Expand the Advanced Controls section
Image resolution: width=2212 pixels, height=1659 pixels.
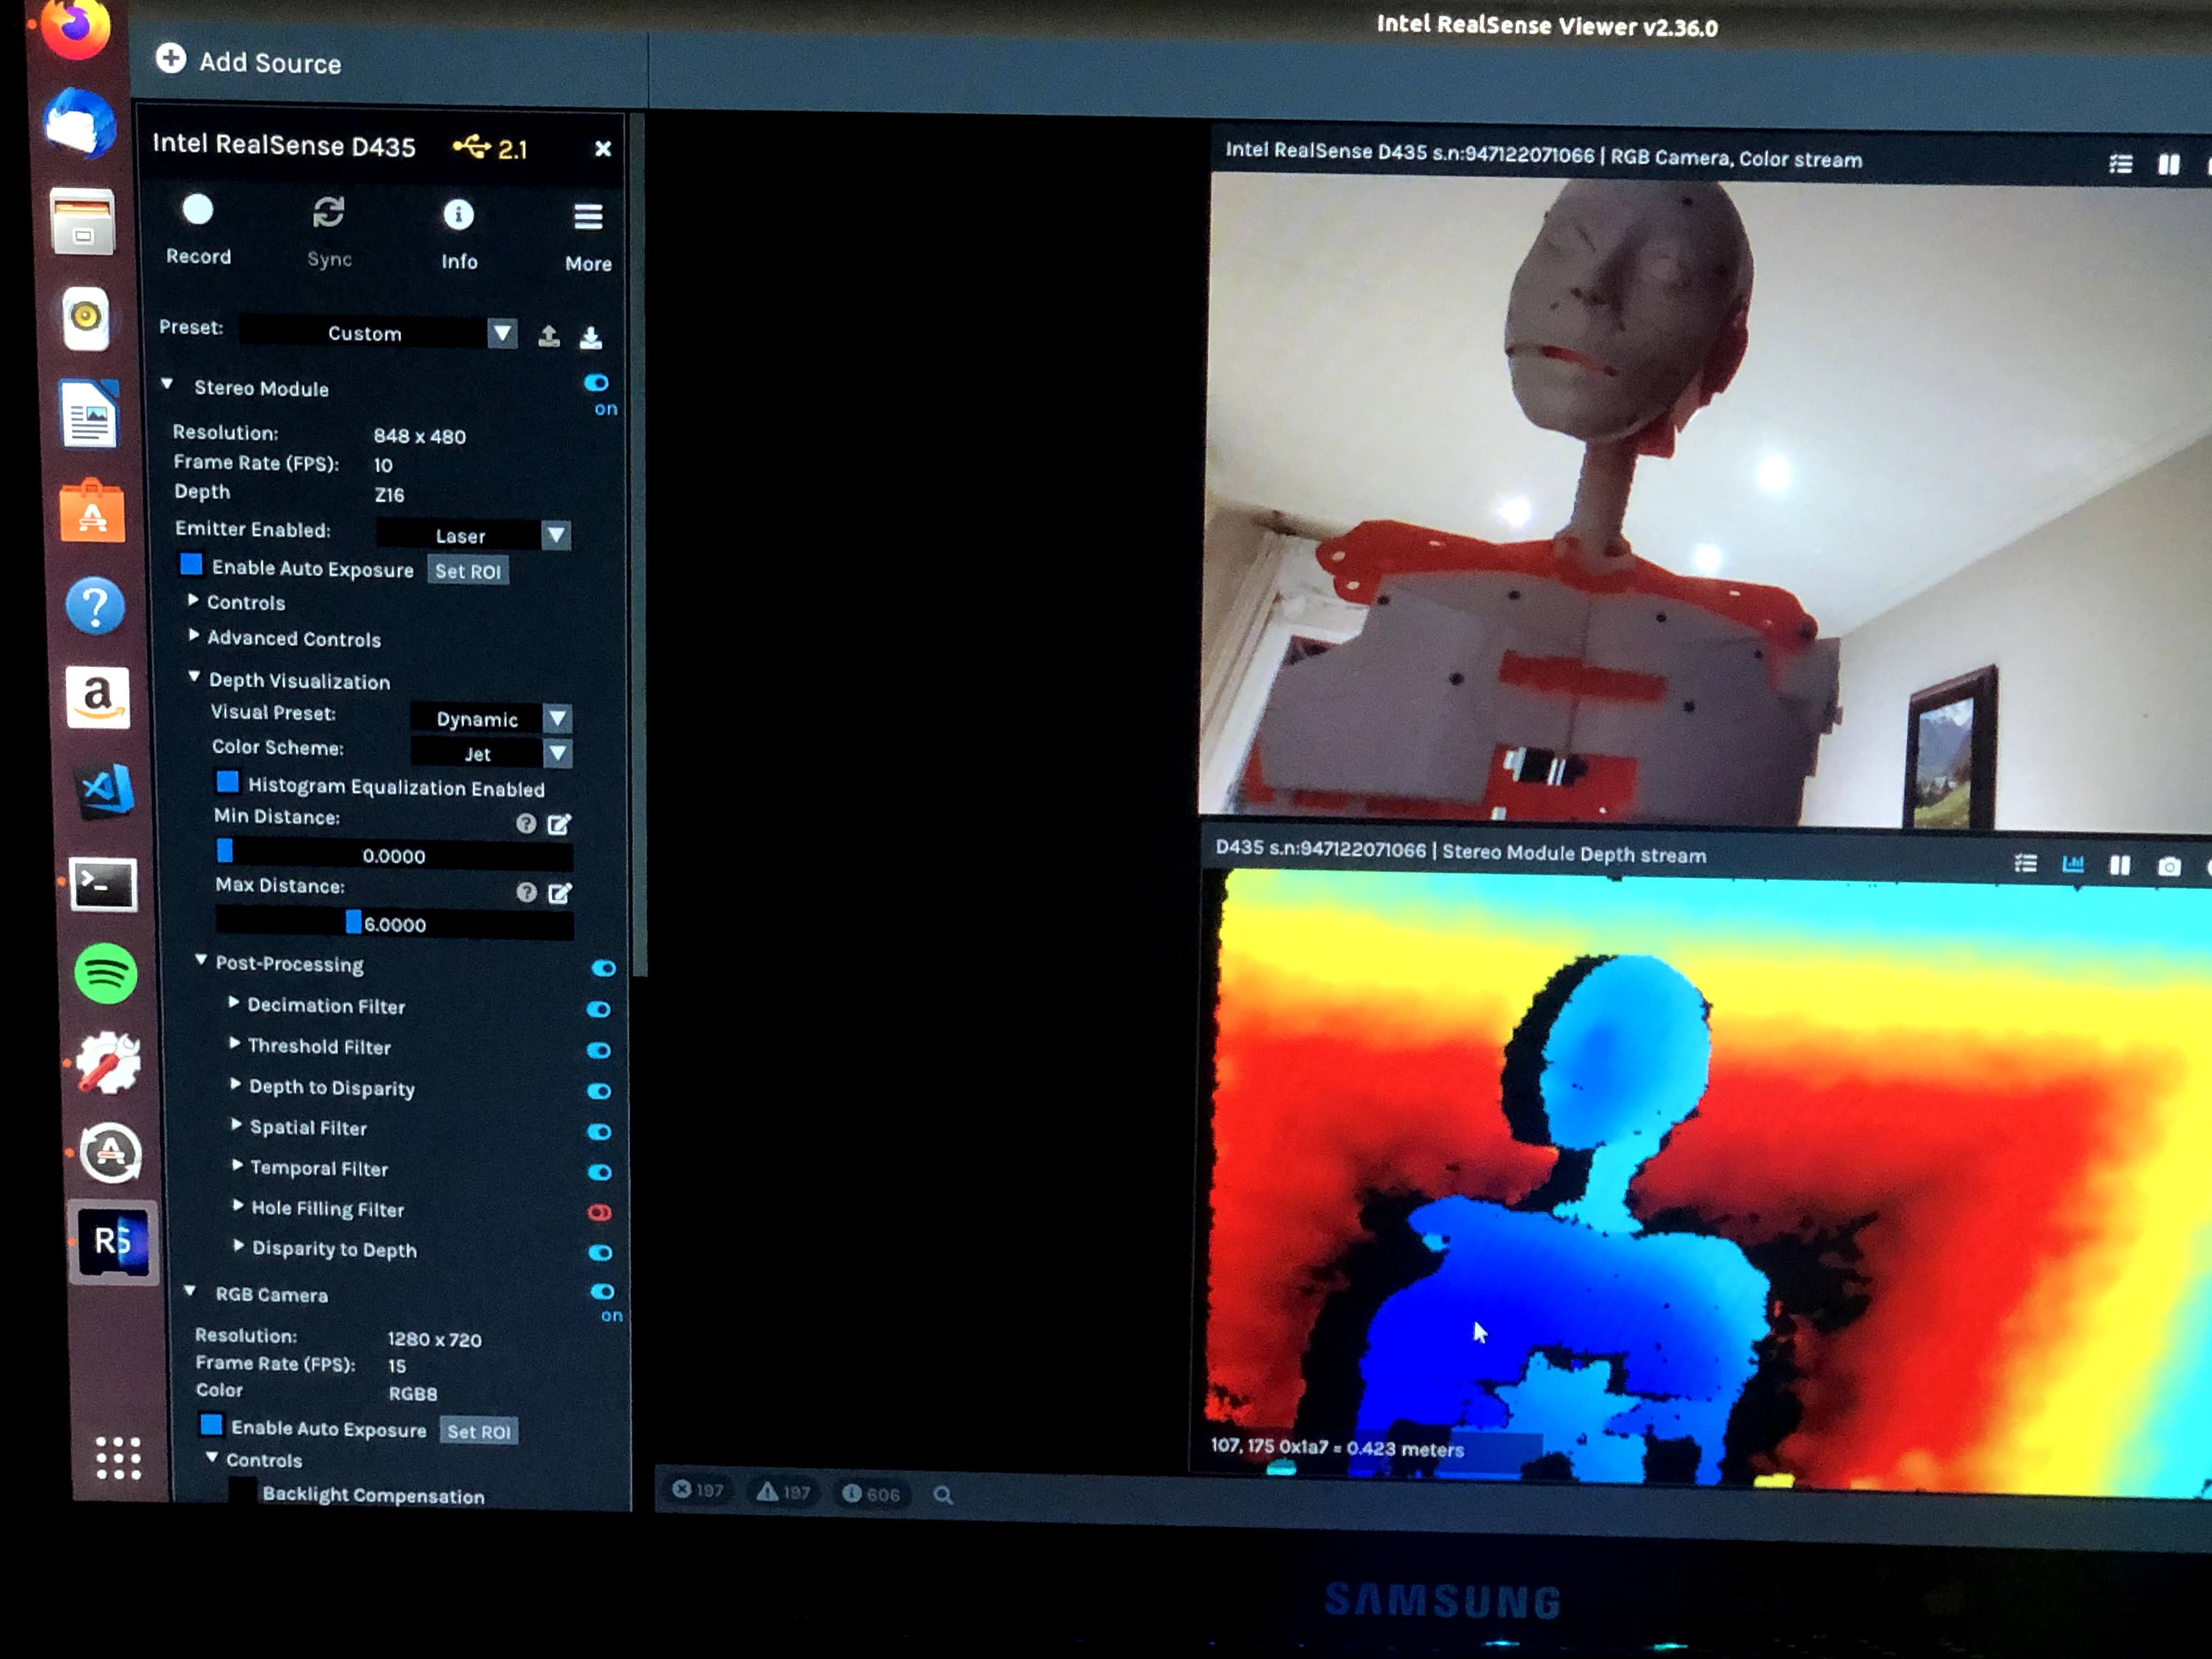click(x=193, y=635)
